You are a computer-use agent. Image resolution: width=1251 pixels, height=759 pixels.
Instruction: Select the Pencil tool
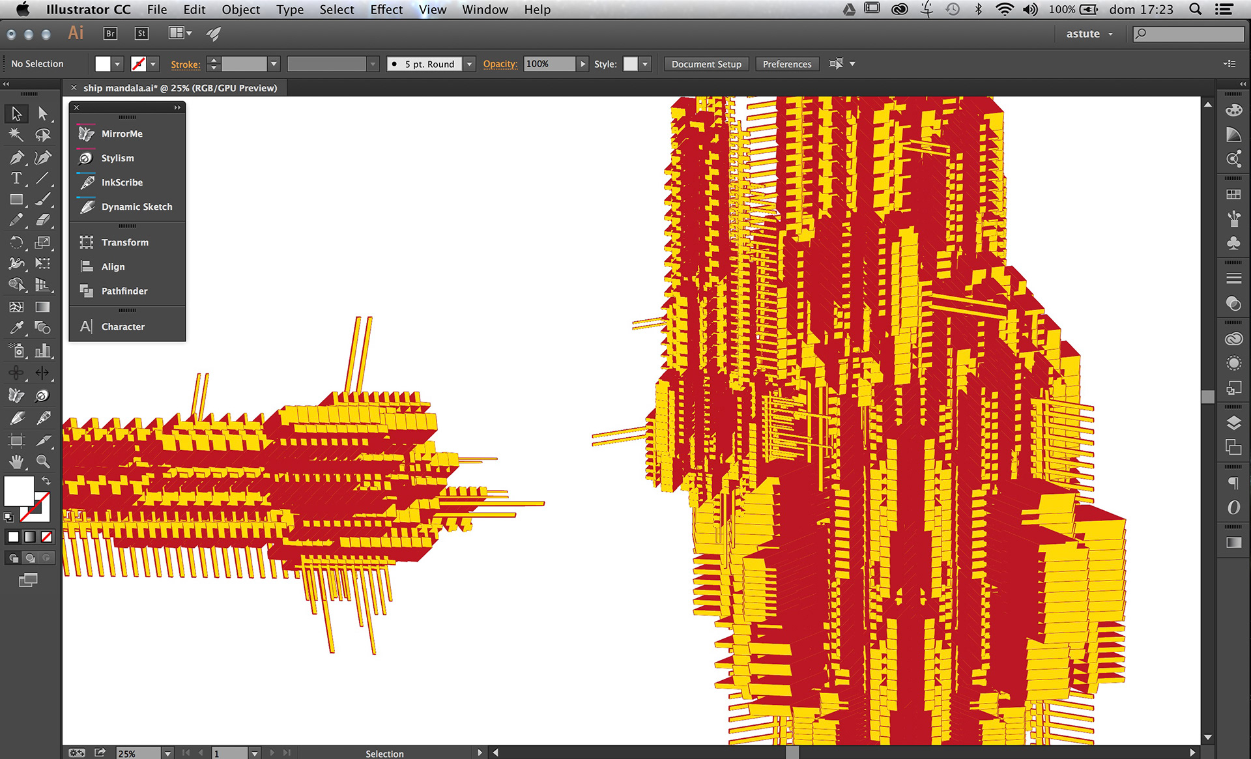(x=16, y=220)
